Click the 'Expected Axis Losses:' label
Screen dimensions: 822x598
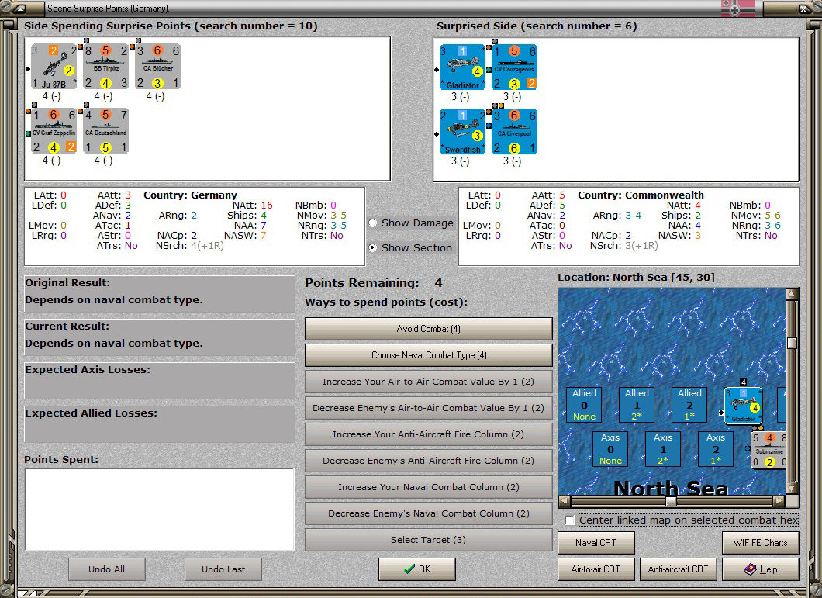click(x=88, y=370)
